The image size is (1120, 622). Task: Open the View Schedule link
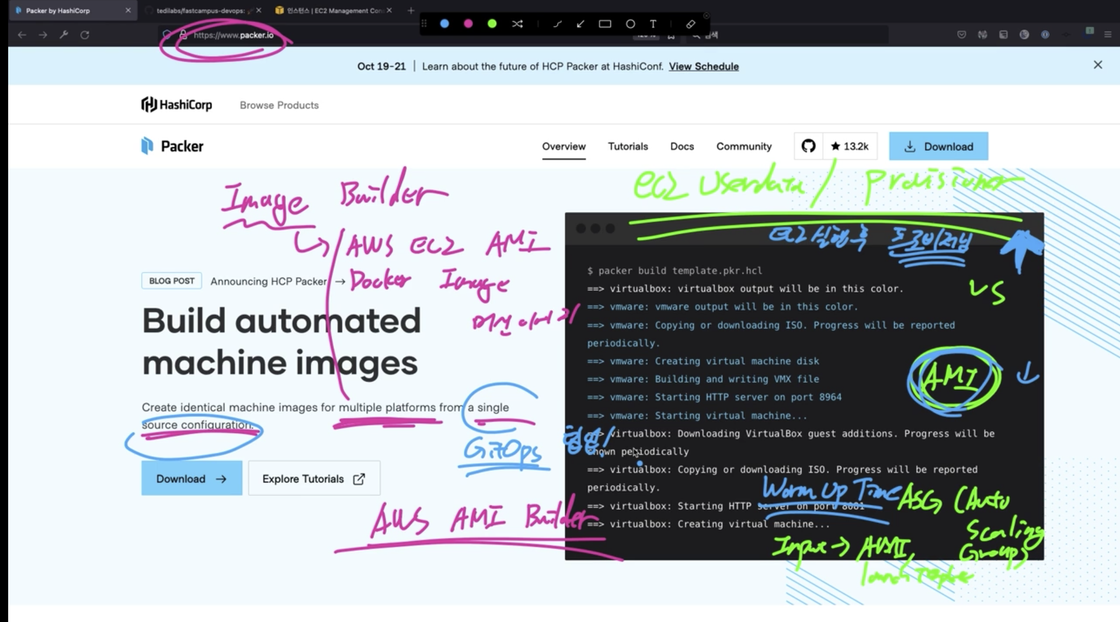703,66
